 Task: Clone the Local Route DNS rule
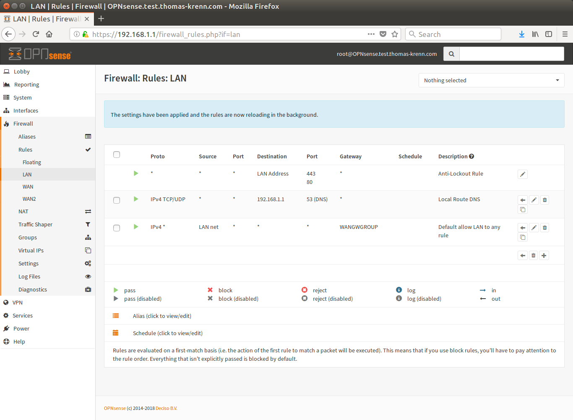tap(523, 210)
